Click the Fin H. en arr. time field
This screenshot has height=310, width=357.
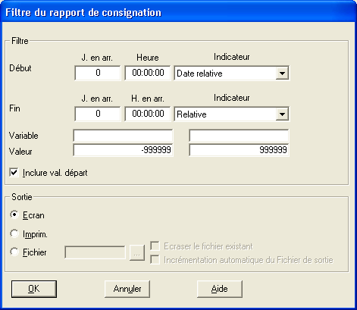point(148,114)
